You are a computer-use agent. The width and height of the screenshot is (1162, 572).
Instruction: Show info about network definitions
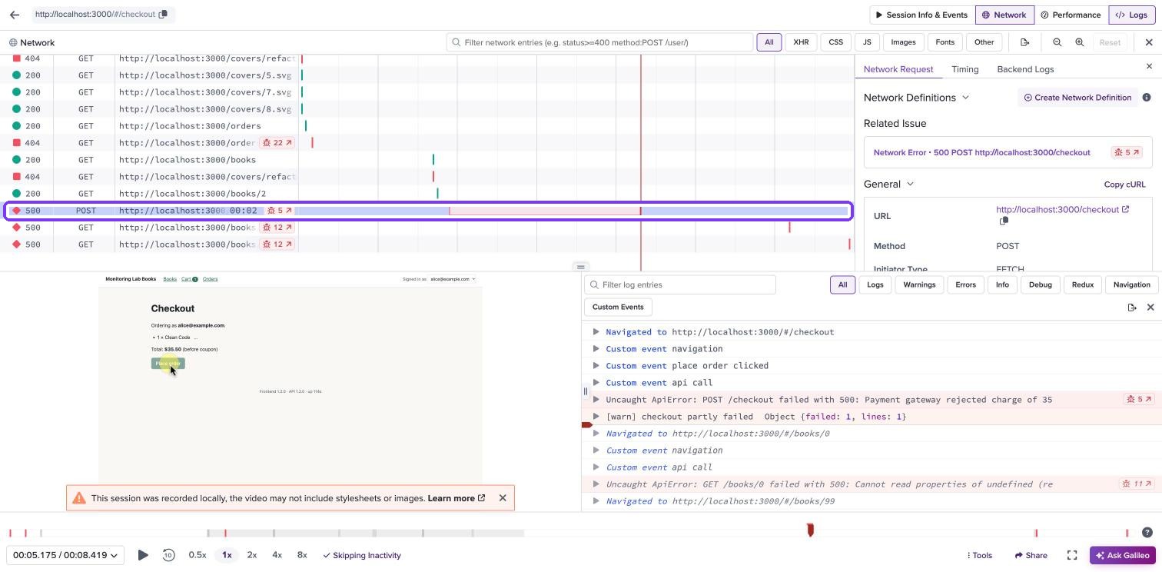[1147, 98]
